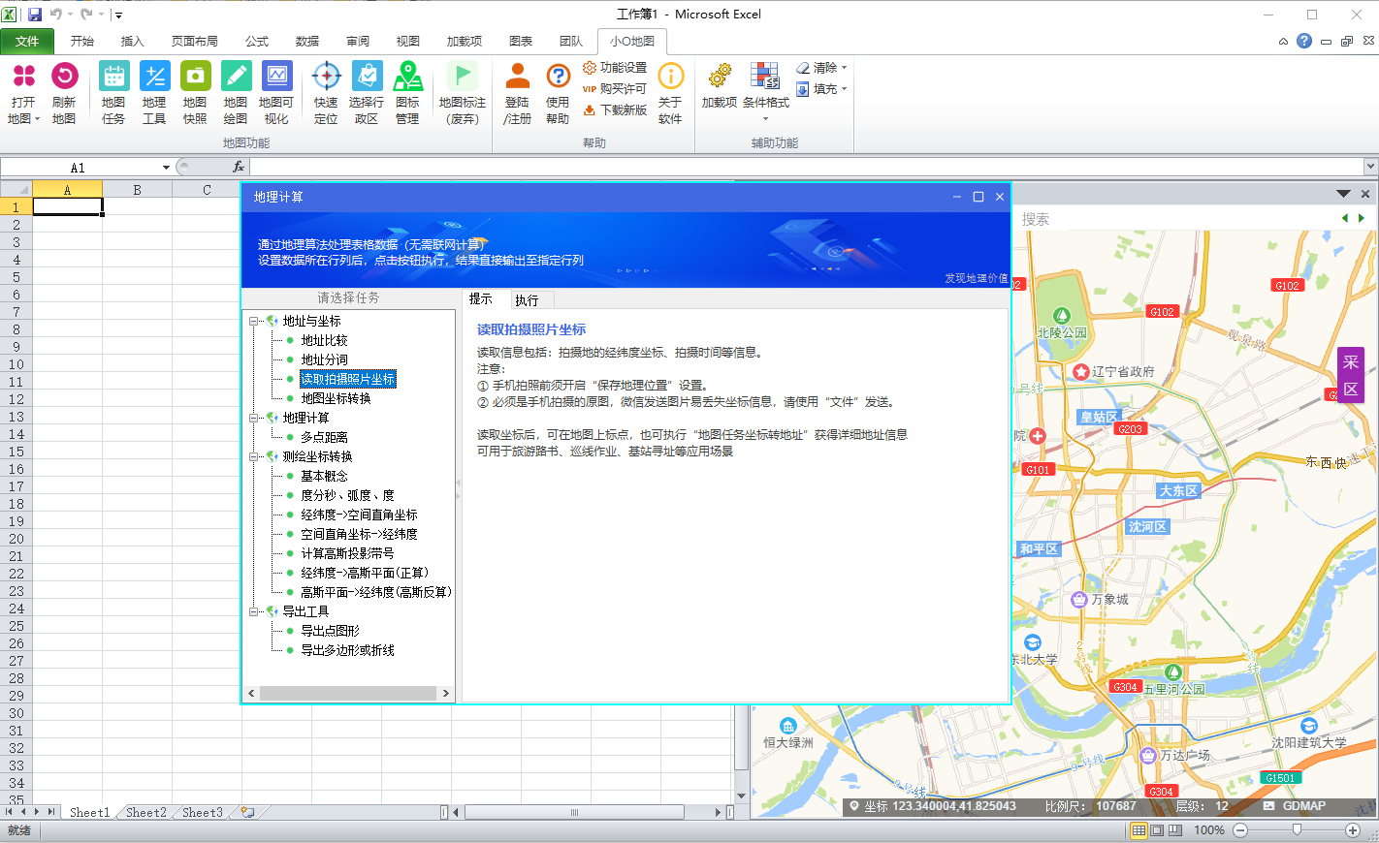1379x843 pixels.
Task: Open the 打开地图 ribbon button
Action: coord(24,93)
